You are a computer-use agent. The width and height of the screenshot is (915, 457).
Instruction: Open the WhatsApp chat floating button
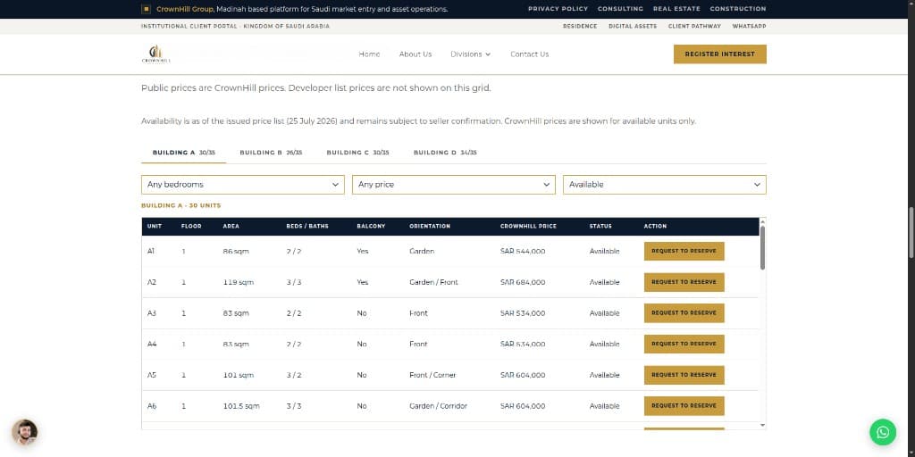click(882, 432)
